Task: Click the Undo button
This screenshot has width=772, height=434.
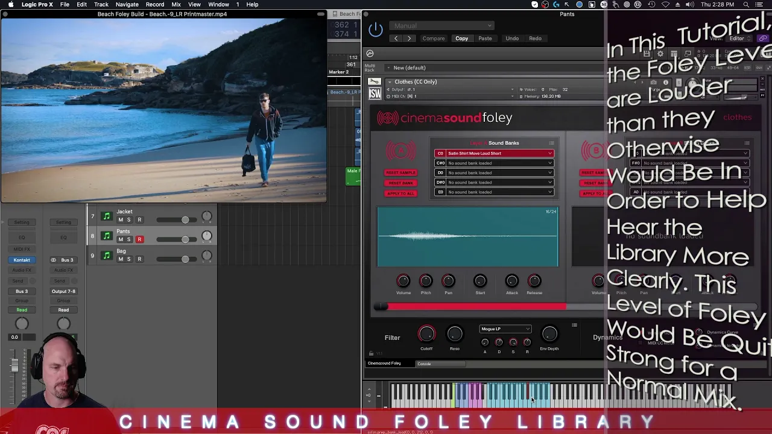Action: [512, 39]
